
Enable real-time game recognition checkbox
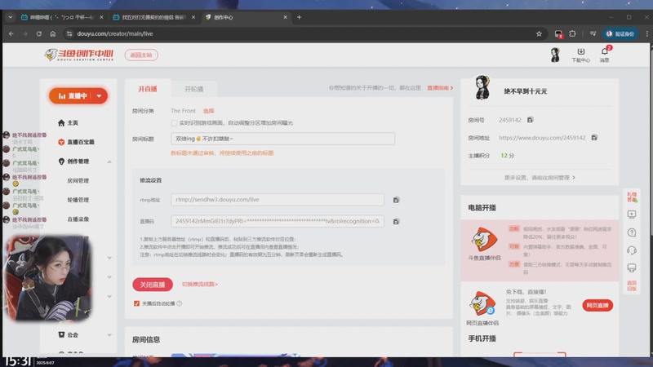(174, 123)
